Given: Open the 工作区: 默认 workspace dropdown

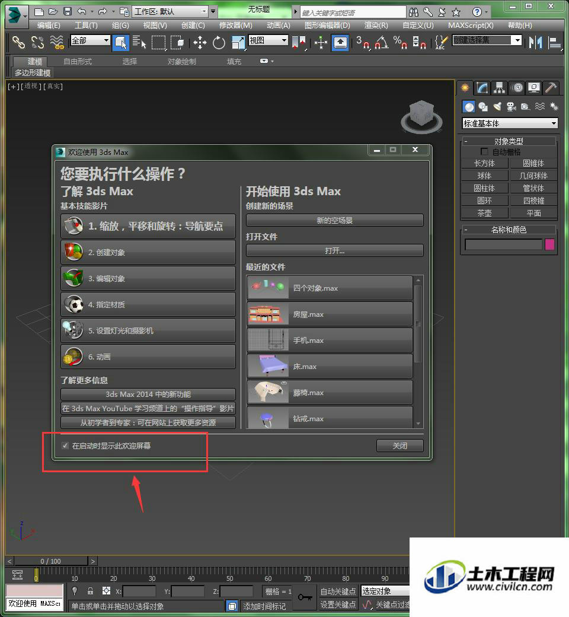Looking at the screenshot, I should [170, 11].
